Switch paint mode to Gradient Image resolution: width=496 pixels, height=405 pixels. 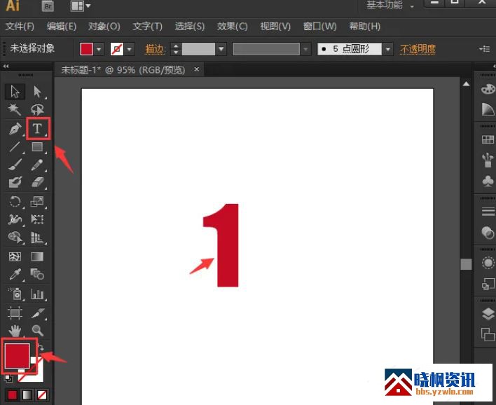[x=28, y=396]
